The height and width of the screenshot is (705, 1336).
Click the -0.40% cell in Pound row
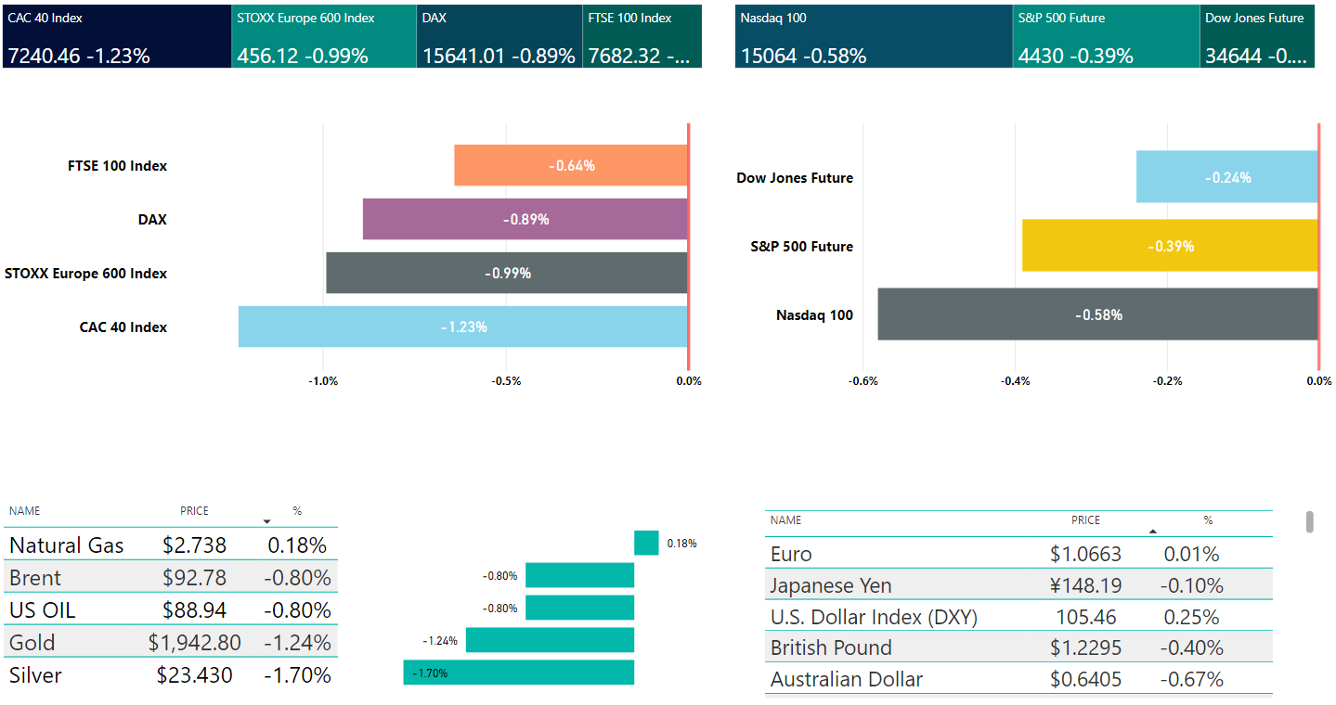[x=1191, y=647]
